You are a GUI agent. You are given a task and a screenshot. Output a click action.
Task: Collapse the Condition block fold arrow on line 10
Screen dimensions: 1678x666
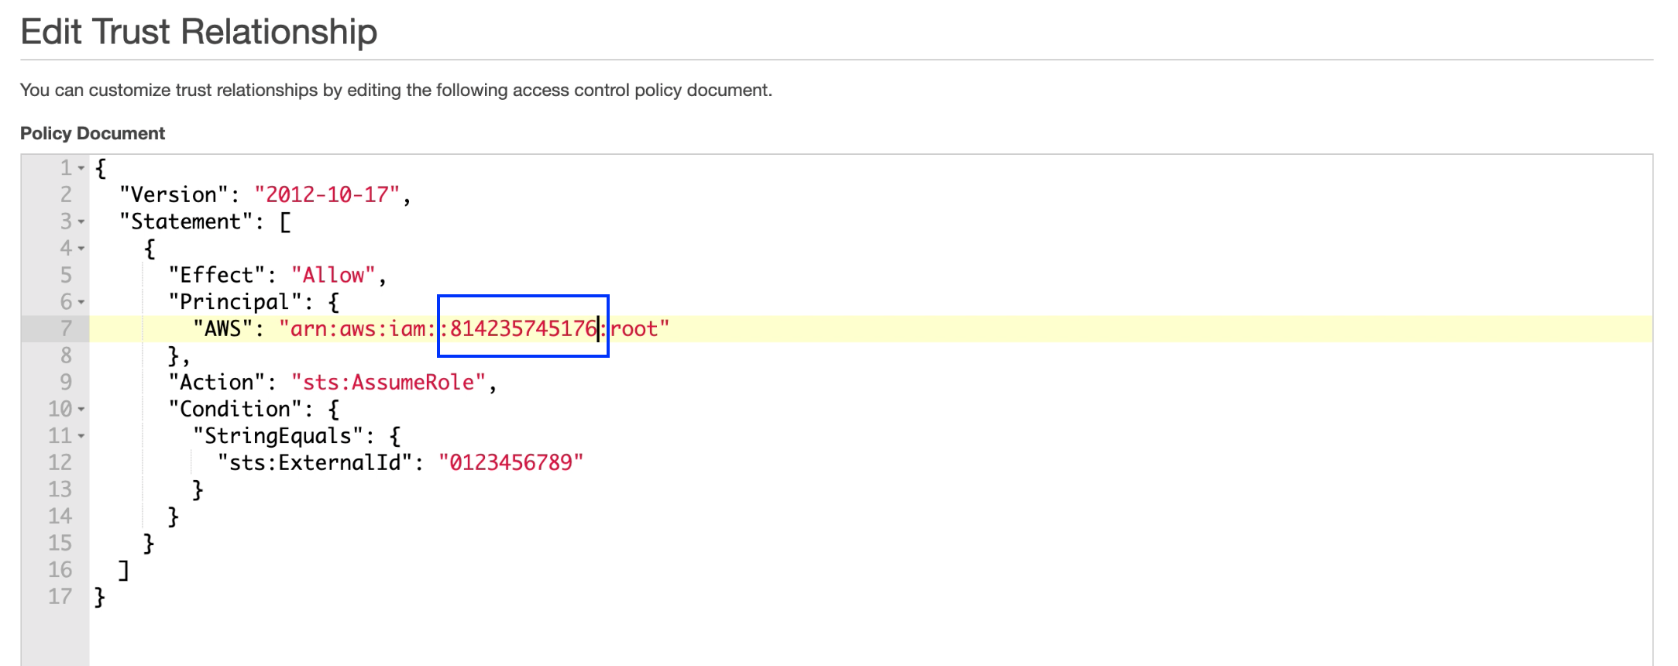point(81,409)
